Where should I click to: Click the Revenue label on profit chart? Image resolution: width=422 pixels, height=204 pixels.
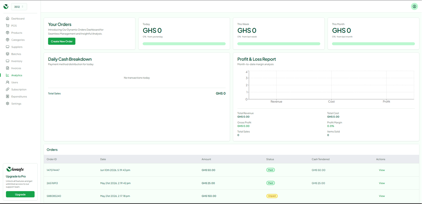(276, 101)
